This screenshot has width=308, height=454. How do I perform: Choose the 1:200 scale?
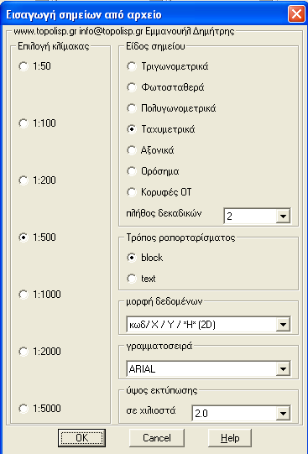(x=23, y=180)
